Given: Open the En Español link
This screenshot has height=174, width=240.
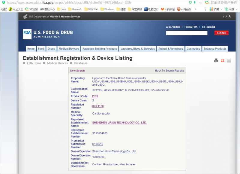Looking at the screenshot, I should tap(208, 27).
